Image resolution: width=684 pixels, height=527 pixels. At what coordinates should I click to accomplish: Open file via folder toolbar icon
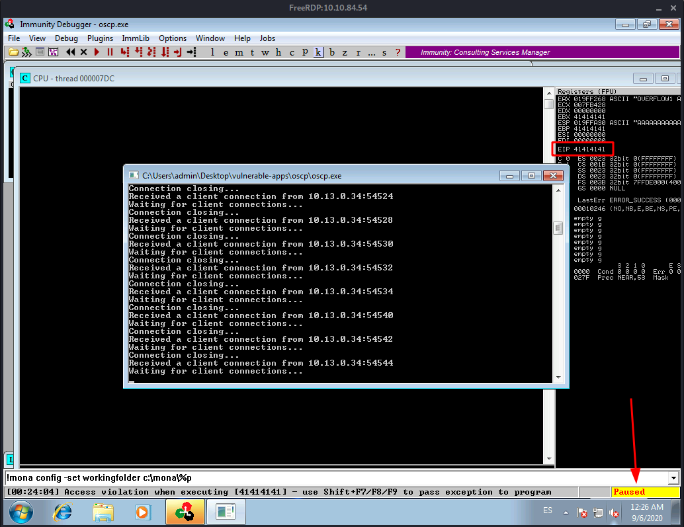point(13,52)
